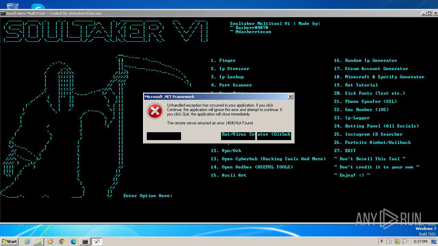Click '16. Random Ip Generator' text

click(x=365, y=60)
